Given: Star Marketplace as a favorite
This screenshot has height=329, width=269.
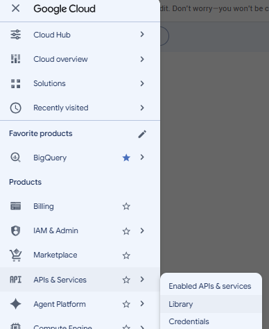Looking at the screenshot, I should click(x=126, y=255).
